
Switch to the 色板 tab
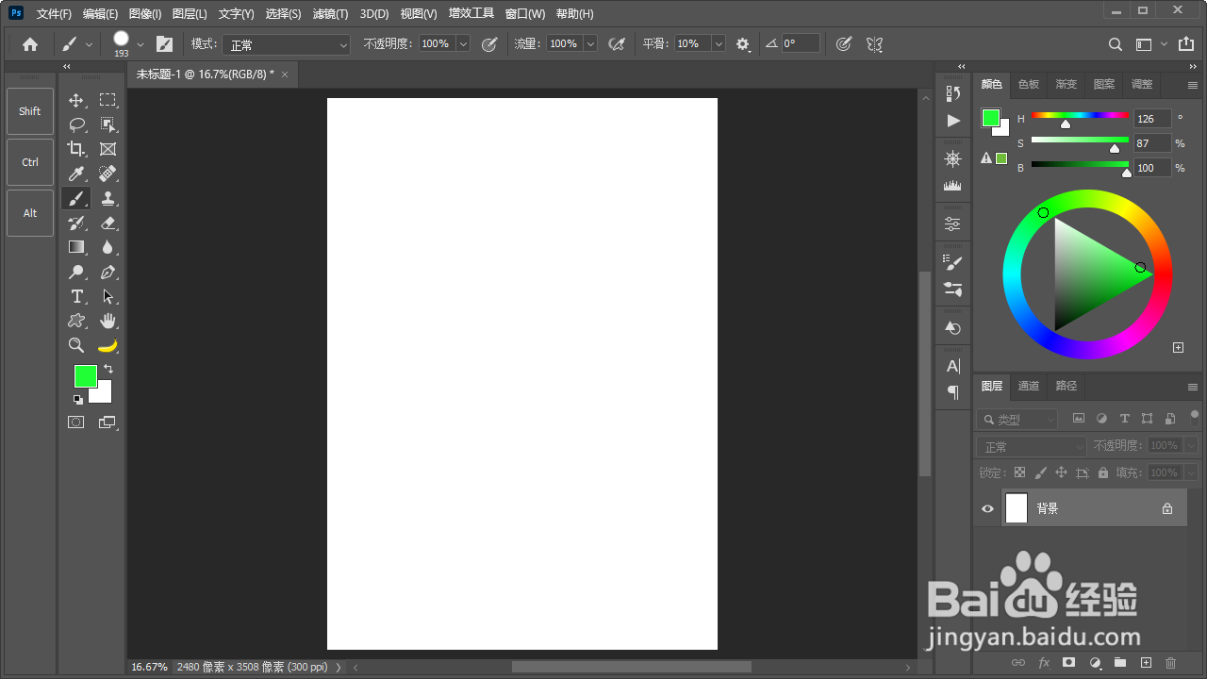(1029, 84)
